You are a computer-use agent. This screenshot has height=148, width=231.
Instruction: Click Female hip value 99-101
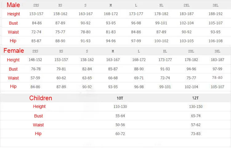click(165, 87)
